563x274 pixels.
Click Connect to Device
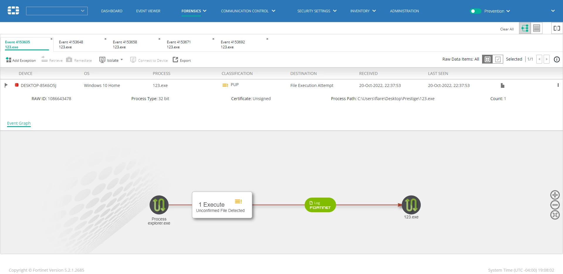pyautogui.click(x=149, y=60)
